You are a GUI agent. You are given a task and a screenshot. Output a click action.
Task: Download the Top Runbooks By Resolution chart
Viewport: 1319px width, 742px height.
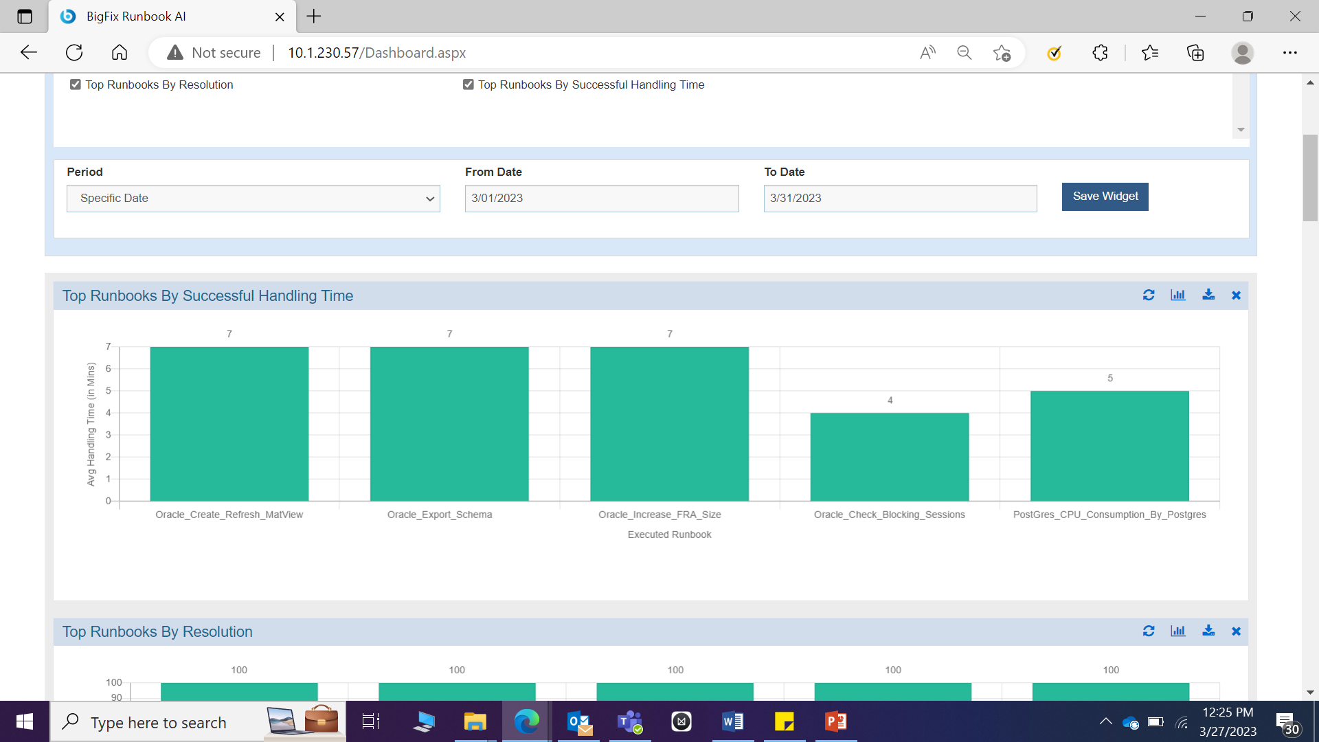(1208, 631)
